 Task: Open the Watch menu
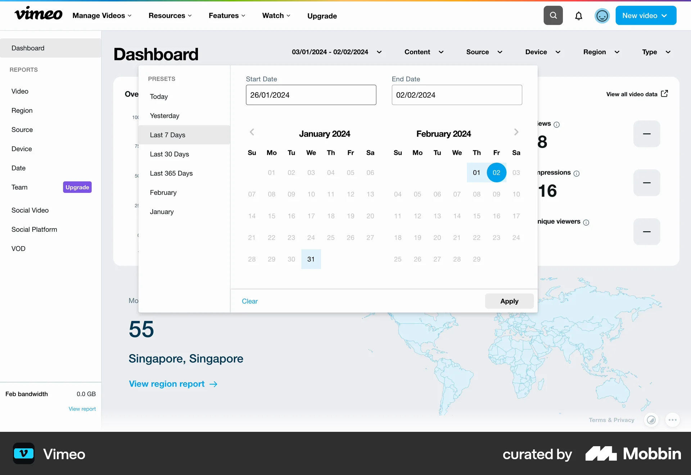(x=276, y=15)
